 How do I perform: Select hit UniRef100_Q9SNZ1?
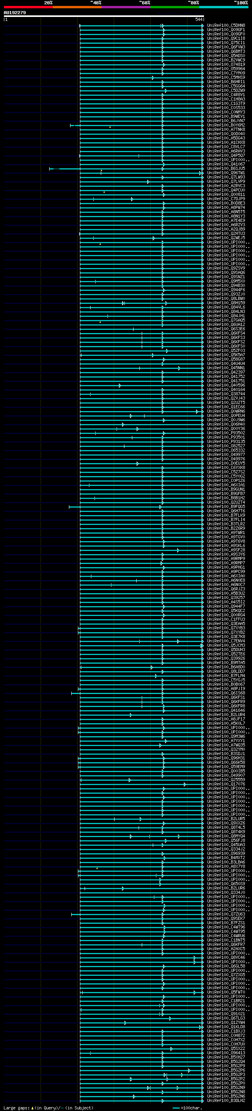pyautogui.click(x=226, y=277)
